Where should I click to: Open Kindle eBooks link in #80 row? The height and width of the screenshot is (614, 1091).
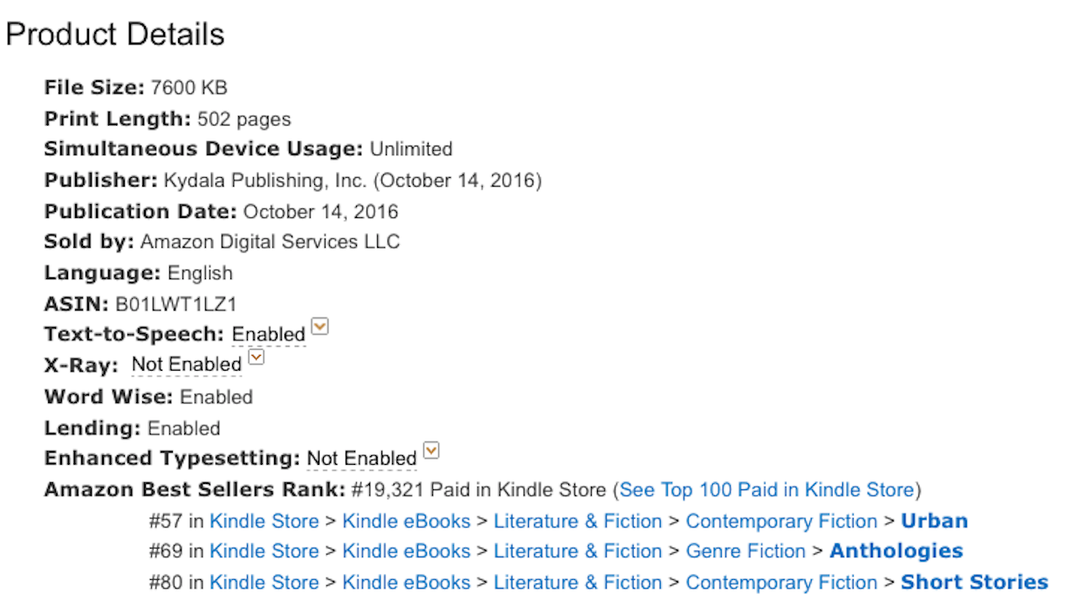406,583
